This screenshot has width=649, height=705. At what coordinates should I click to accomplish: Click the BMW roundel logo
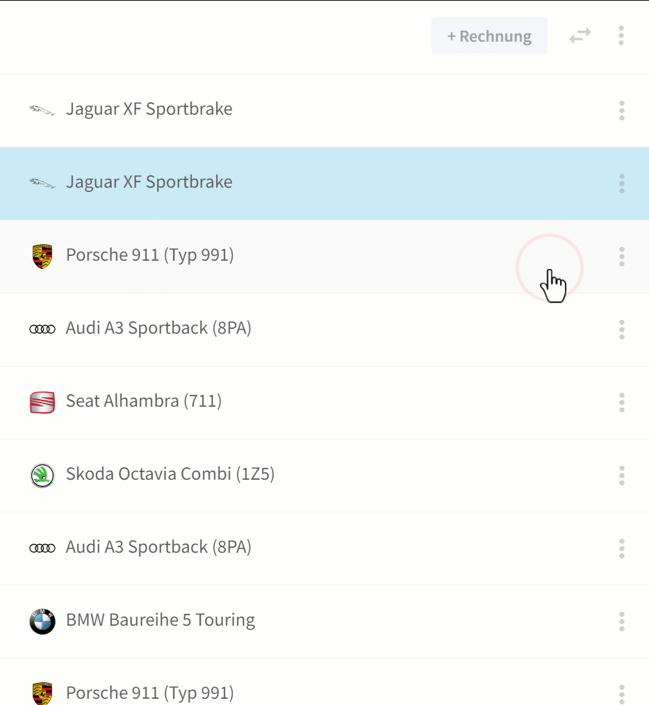click(x=42, y=622)
